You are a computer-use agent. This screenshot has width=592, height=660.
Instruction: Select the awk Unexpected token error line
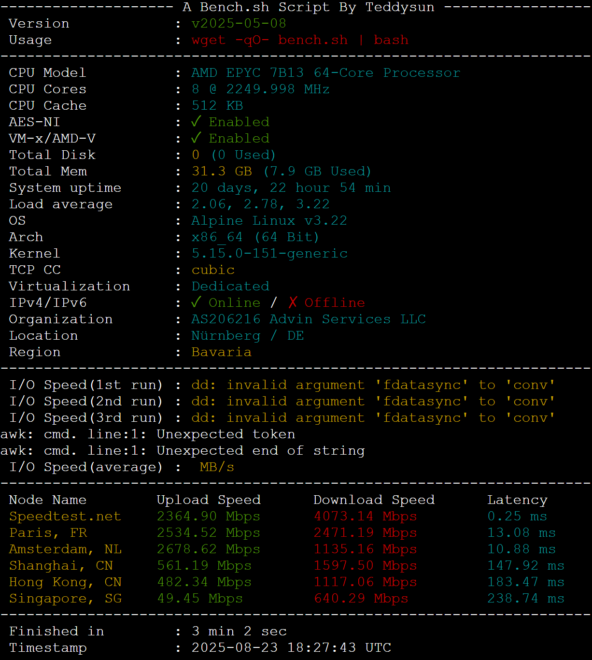tap(148, 434)
